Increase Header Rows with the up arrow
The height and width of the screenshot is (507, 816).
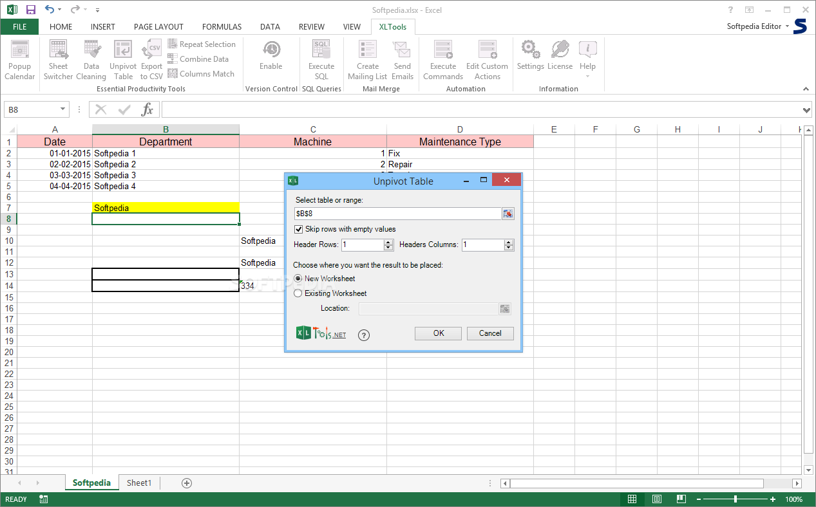tap(388, 242)
